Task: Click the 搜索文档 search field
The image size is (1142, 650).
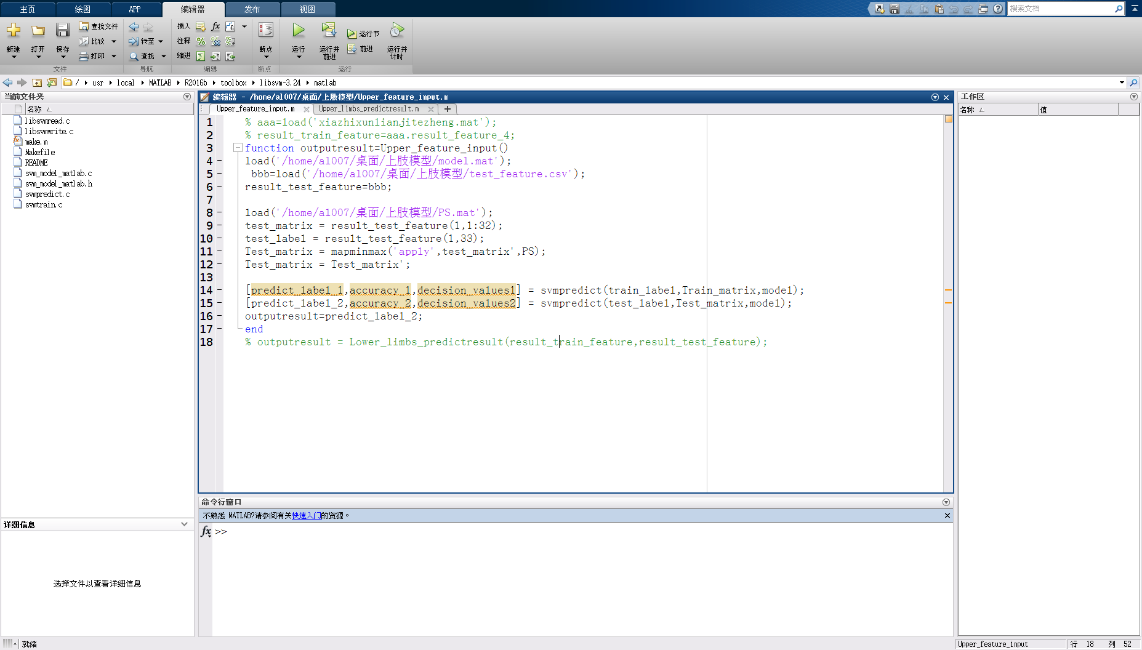Action: point(1060,9)
